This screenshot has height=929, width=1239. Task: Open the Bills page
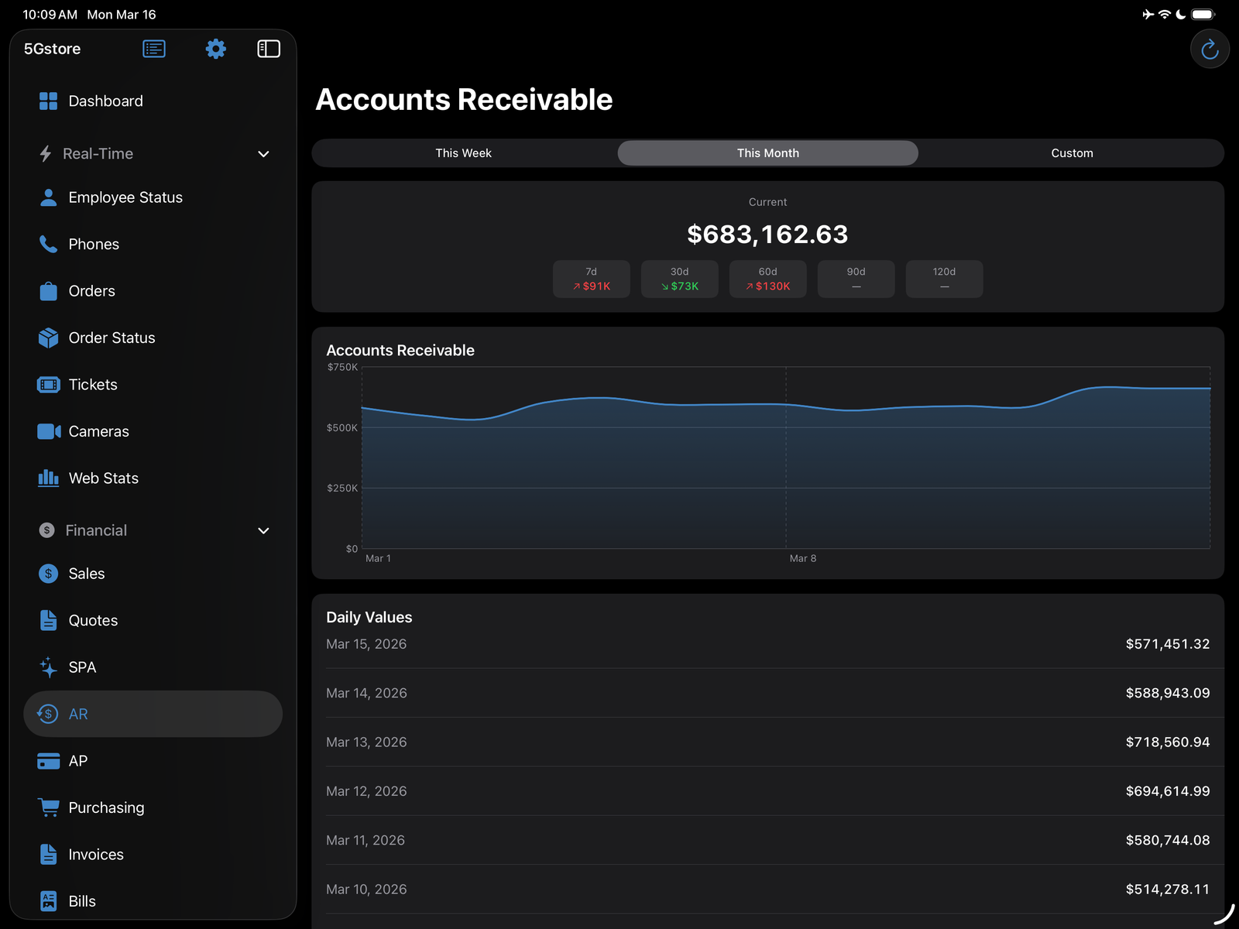pos(81,901)
